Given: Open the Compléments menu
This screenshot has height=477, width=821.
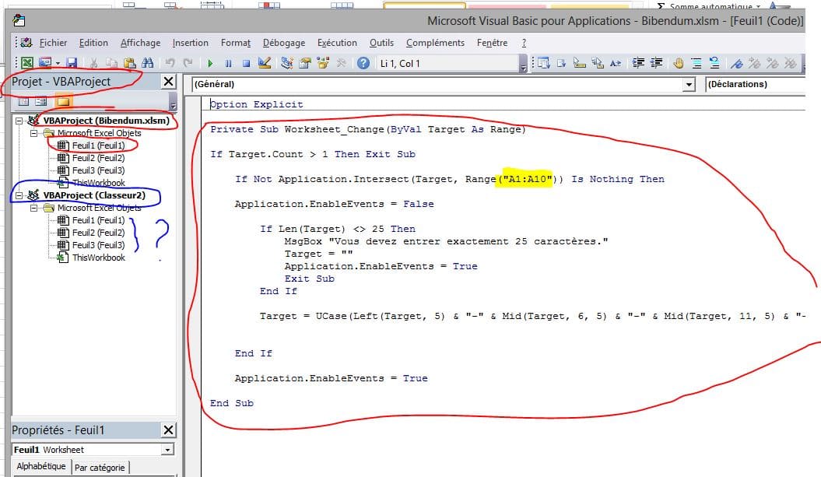Looking at the screenshot, I should pos(435,43).
